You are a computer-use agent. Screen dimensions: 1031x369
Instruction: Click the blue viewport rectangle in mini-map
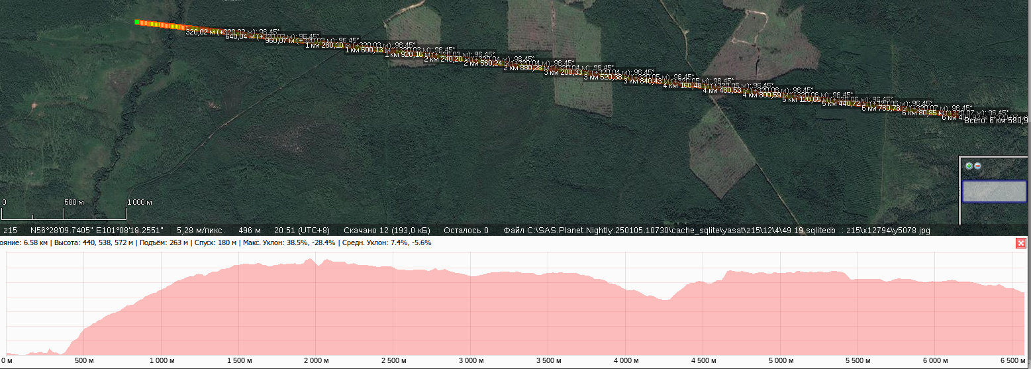pyautogui.click(x=994, y=191)
